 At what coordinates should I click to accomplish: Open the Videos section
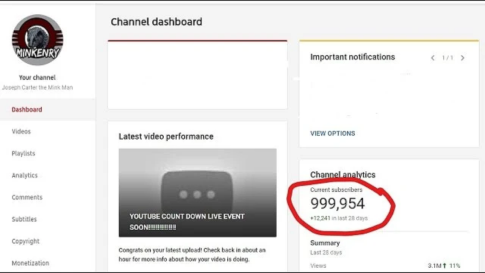click(21, 131)
